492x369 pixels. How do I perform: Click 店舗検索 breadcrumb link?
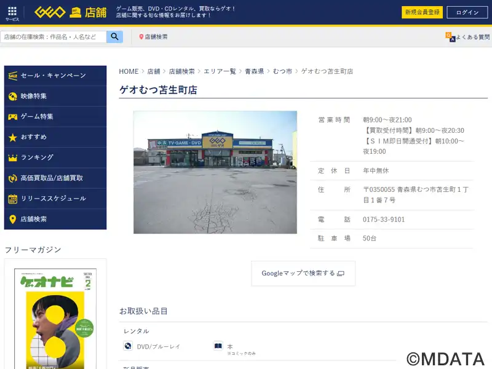(x=181, y=71)
